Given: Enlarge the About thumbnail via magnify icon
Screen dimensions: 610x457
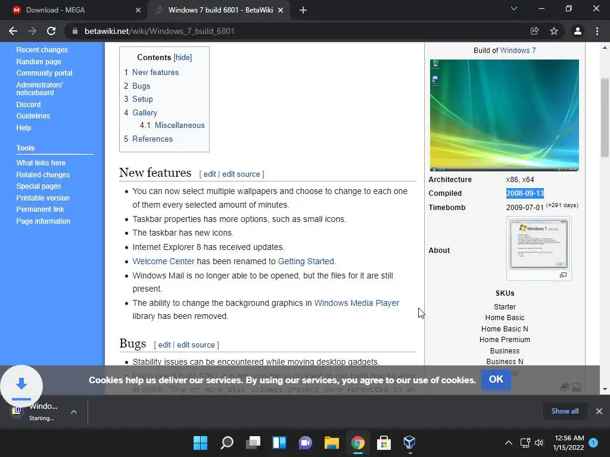Looking at the screenshot, I should pyautogui.click(x=563, y=275).
